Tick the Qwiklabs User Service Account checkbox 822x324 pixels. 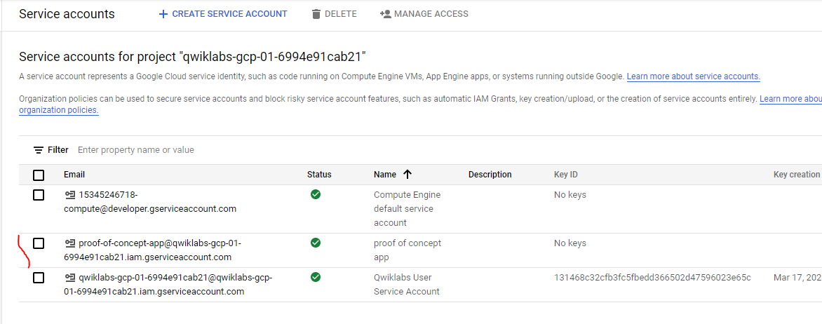[39, 278]
